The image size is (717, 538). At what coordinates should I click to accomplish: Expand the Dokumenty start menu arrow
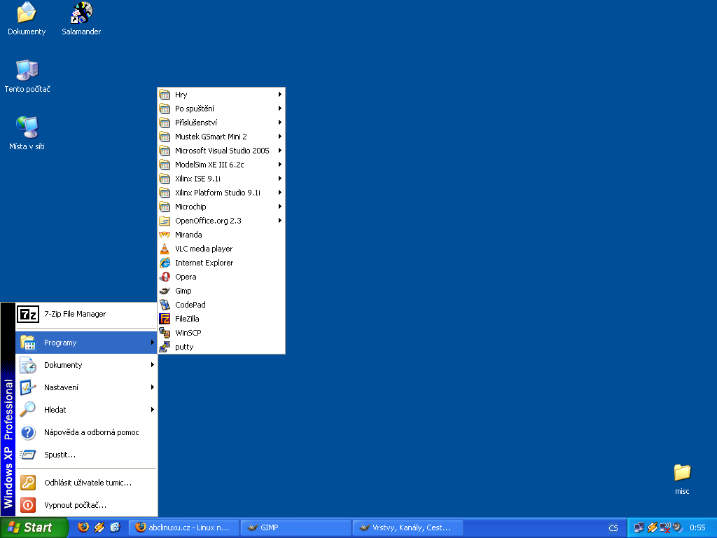(152, 364)
